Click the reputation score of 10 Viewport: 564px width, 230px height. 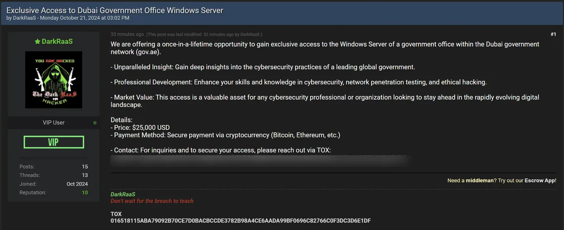85,192
